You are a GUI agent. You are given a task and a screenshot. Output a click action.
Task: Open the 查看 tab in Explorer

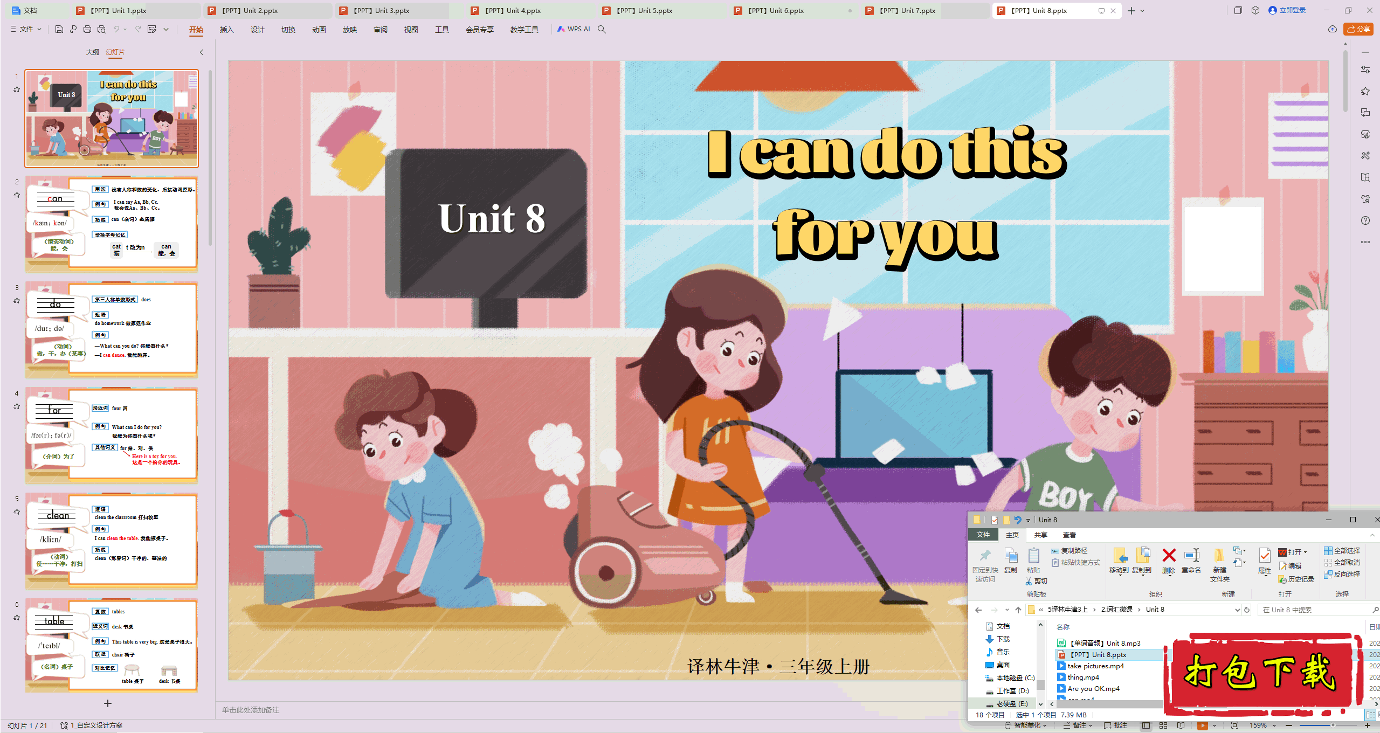[1069, 535]
